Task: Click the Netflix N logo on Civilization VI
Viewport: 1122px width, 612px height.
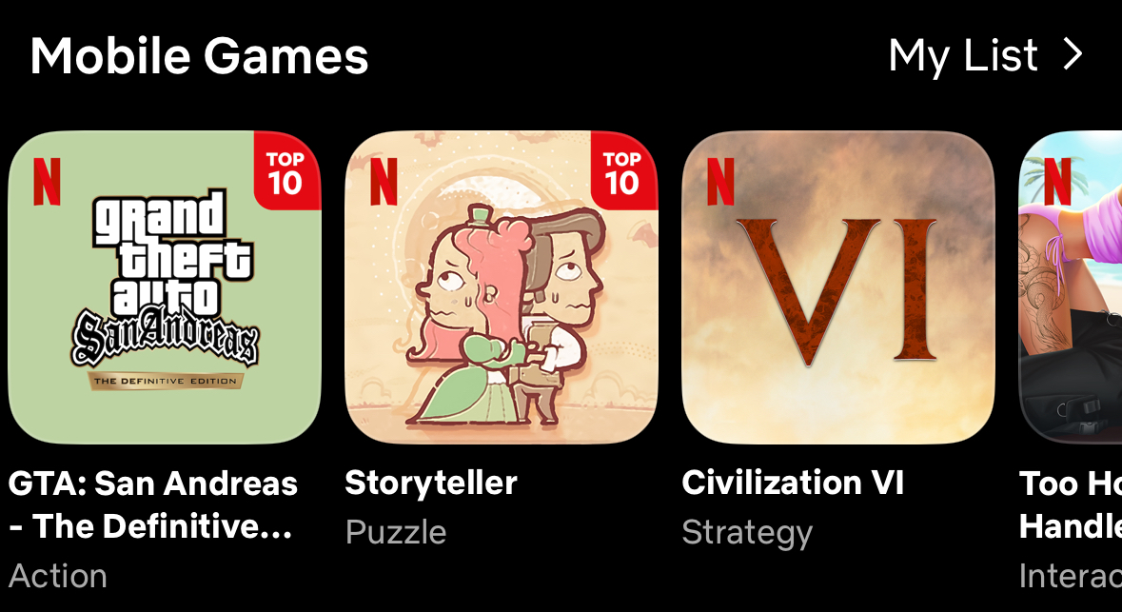Action: pyautogui.click(x=720, y=181)
